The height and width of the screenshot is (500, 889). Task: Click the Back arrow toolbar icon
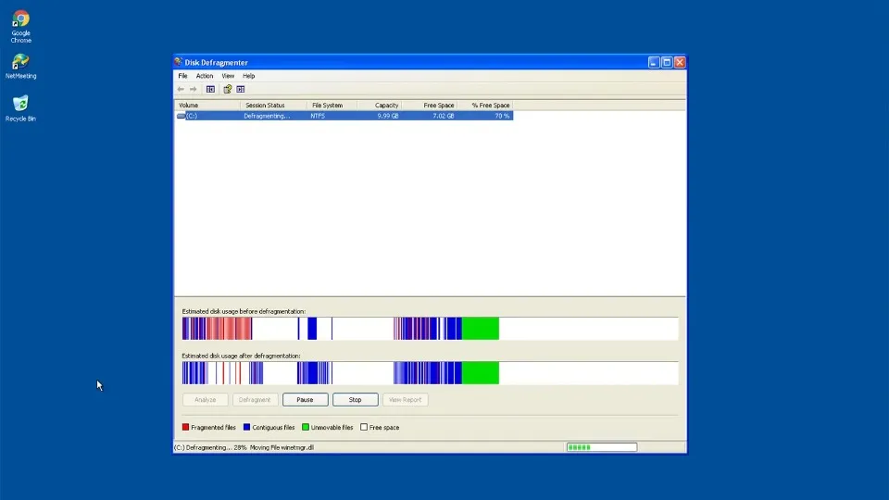[x=181, y=89]
